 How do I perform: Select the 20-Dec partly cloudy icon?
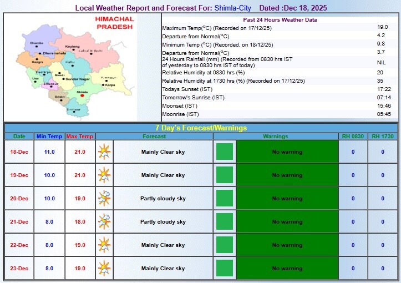point(104,198)
